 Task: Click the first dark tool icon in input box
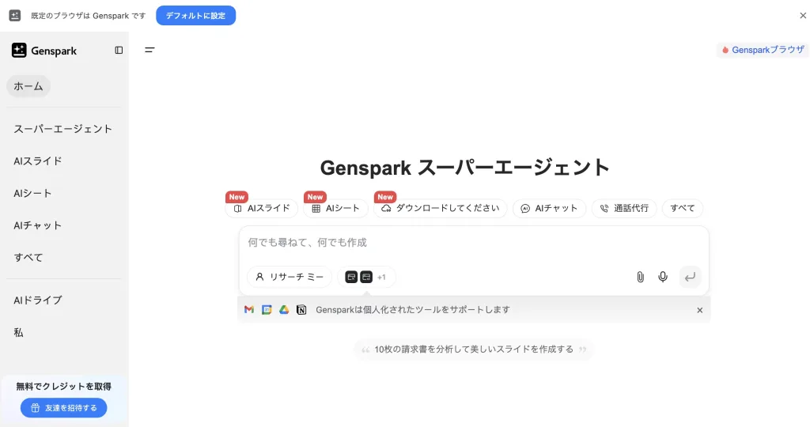[x=351, y=278]
